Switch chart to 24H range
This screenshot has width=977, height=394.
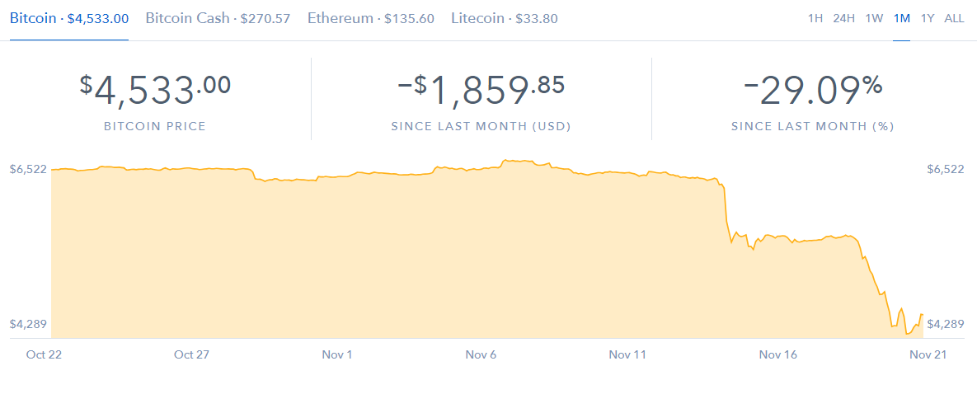click(x=843, y=18)
